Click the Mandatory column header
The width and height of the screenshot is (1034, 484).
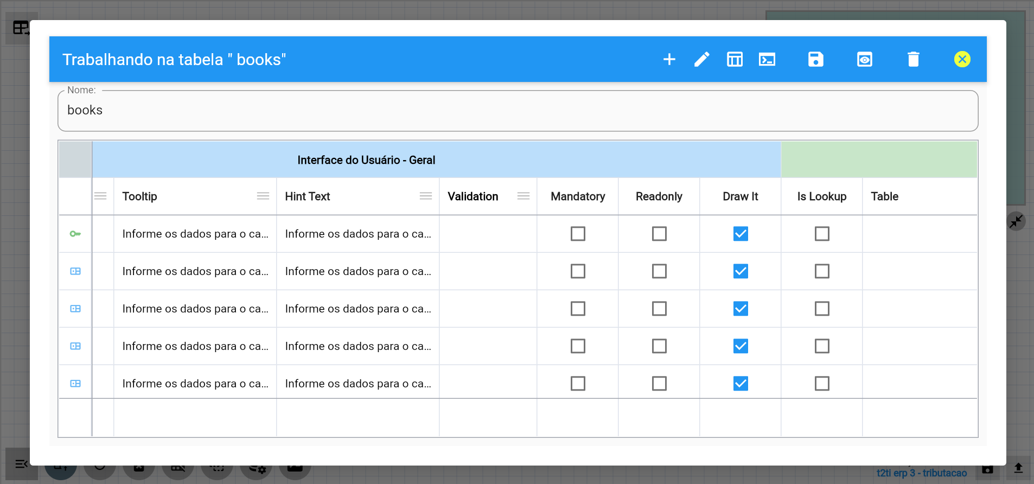[x=578, y=196]
